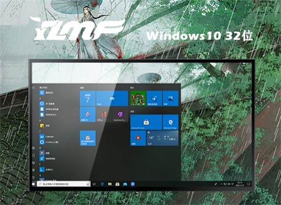Click the Windows Start button

34,184
